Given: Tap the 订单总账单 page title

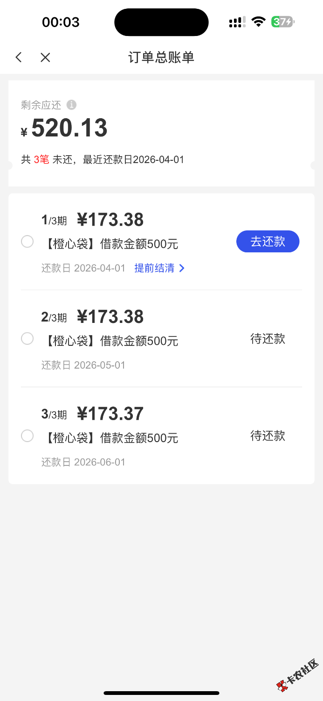Looking at the screenshot, I should (x=161, y=57).
